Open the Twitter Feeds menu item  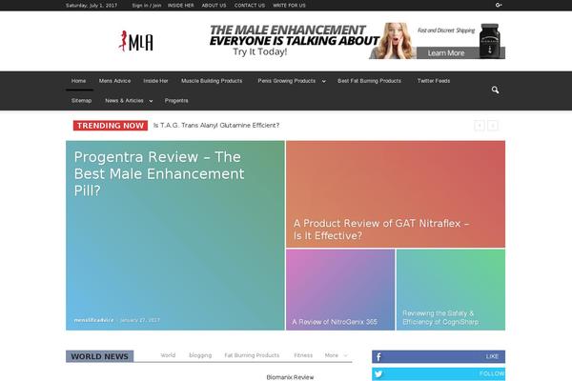tap(434, 81)
